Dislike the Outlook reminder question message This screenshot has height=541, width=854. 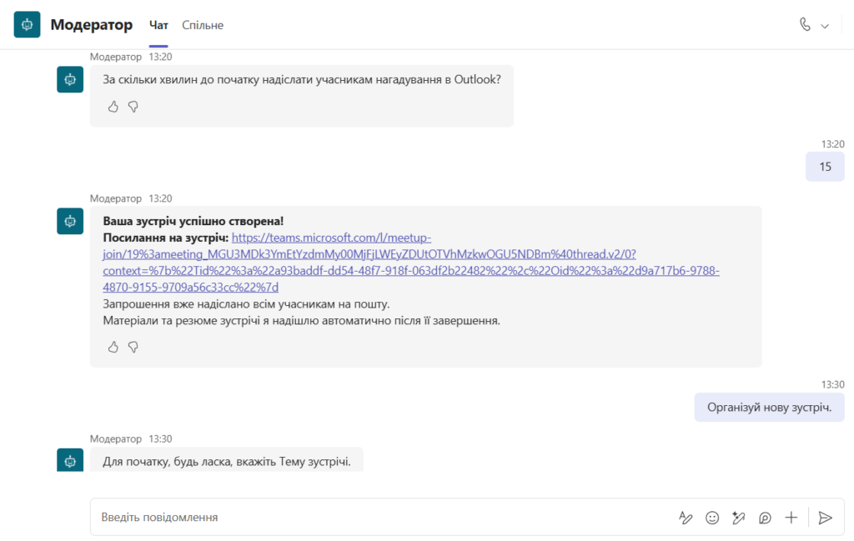[133, 107]
